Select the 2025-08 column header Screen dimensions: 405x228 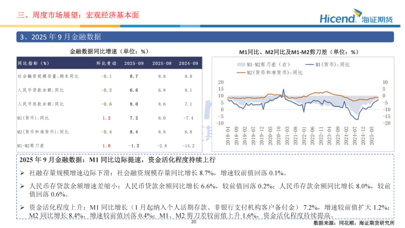162,63
